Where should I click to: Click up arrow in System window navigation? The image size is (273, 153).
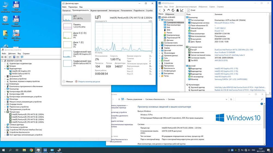(119, 99)
